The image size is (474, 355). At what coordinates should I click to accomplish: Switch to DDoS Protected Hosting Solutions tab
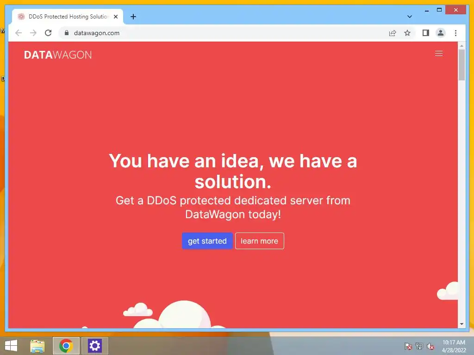(68, 17)
